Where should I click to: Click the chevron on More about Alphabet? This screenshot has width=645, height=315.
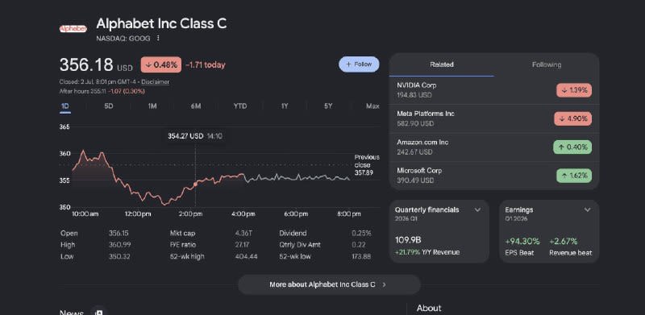point(385,284)
